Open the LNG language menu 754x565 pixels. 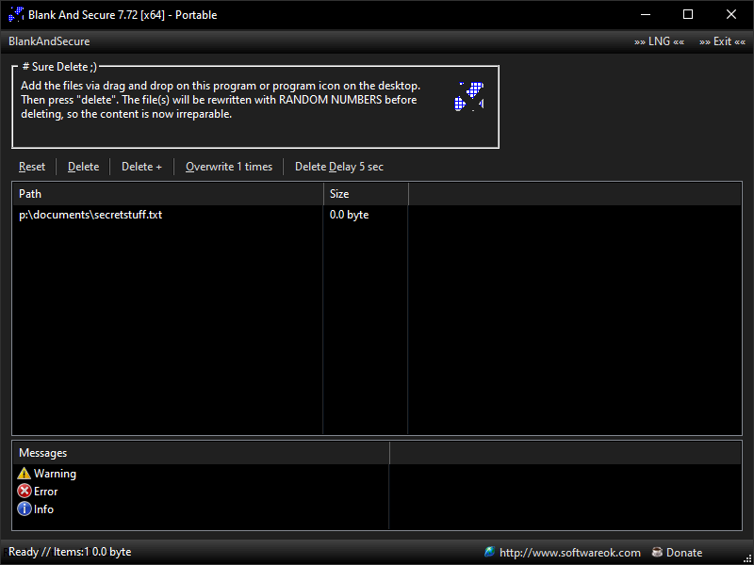(x=659, y=41)
